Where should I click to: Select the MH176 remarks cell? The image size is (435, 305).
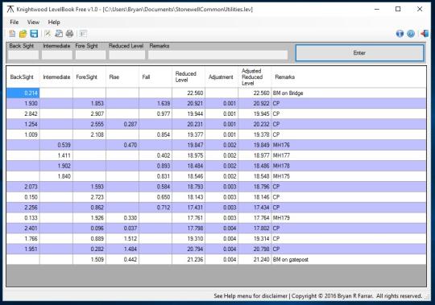[x=349, y=145]
